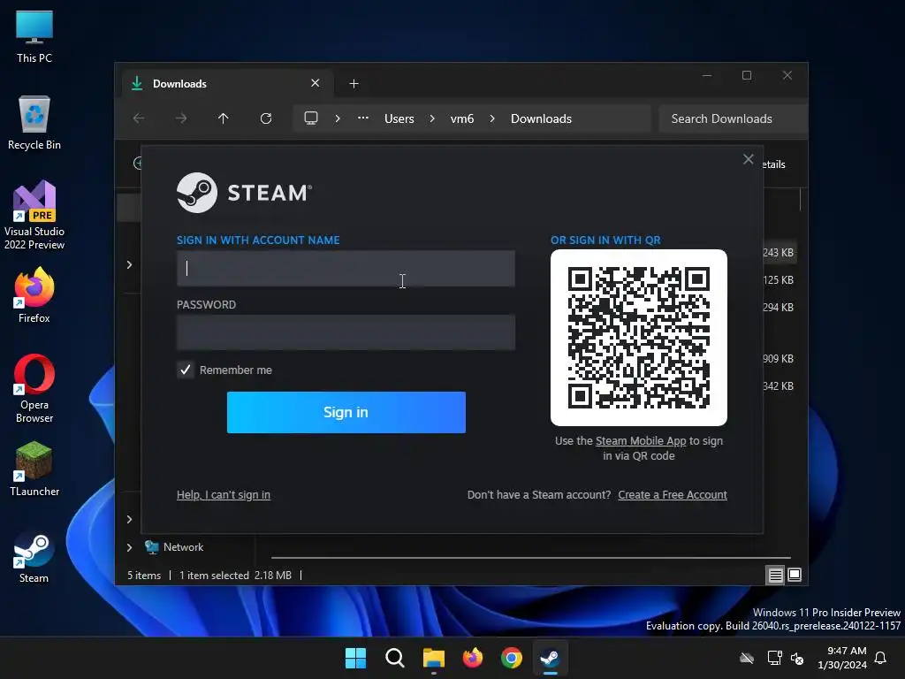The width and height of the screenshot is (905, 679).
Task: Click the OneDrive cloud tray icon
Action: coord(747,658)
